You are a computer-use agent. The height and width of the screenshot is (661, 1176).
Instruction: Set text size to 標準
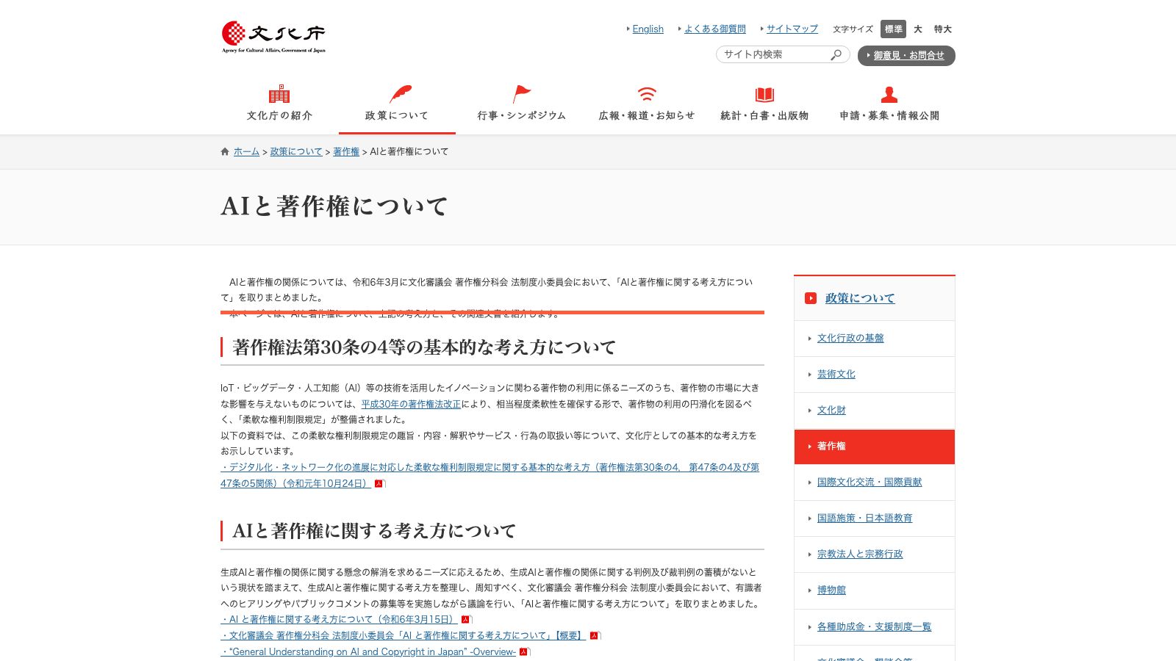point(894,29)
